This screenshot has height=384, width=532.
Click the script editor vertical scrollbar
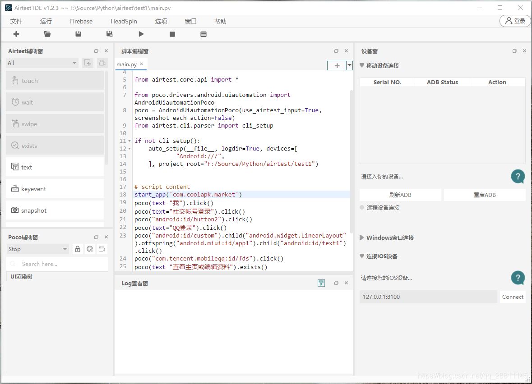[352, 161]
